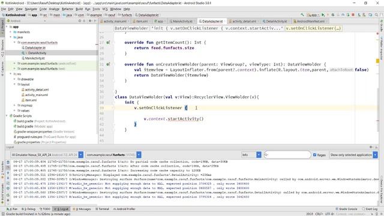384x216 pixels.
Task: Click Scroll to End icon in Logcat
Action: [8, 167]
